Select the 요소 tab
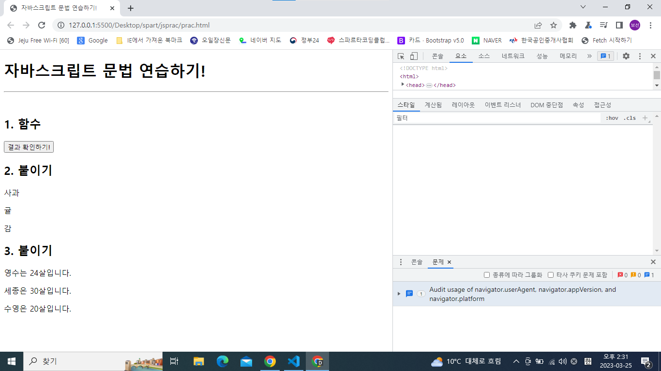The width and height of the screenshot is (661, 371). tap(461, 56)
